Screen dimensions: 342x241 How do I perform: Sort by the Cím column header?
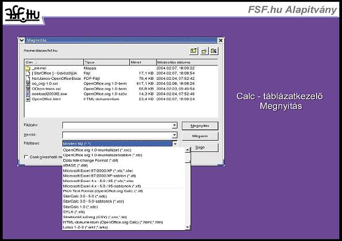pyautogui.click(x=54, y=63)
